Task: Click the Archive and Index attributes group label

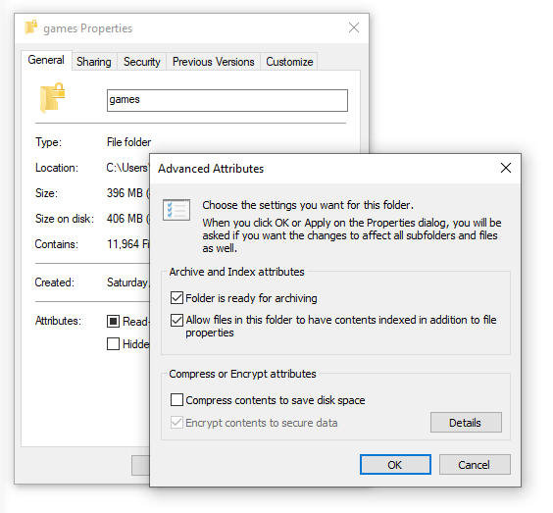Action: 236,272
